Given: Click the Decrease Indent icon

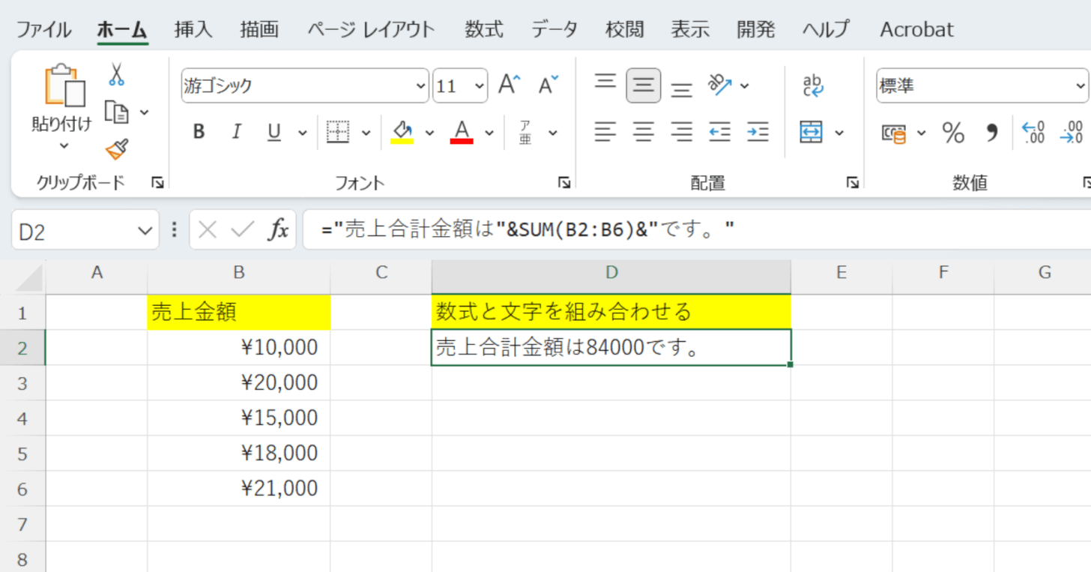Looking at the screenshot, I should pyautogui.click(x=719, y=133).
